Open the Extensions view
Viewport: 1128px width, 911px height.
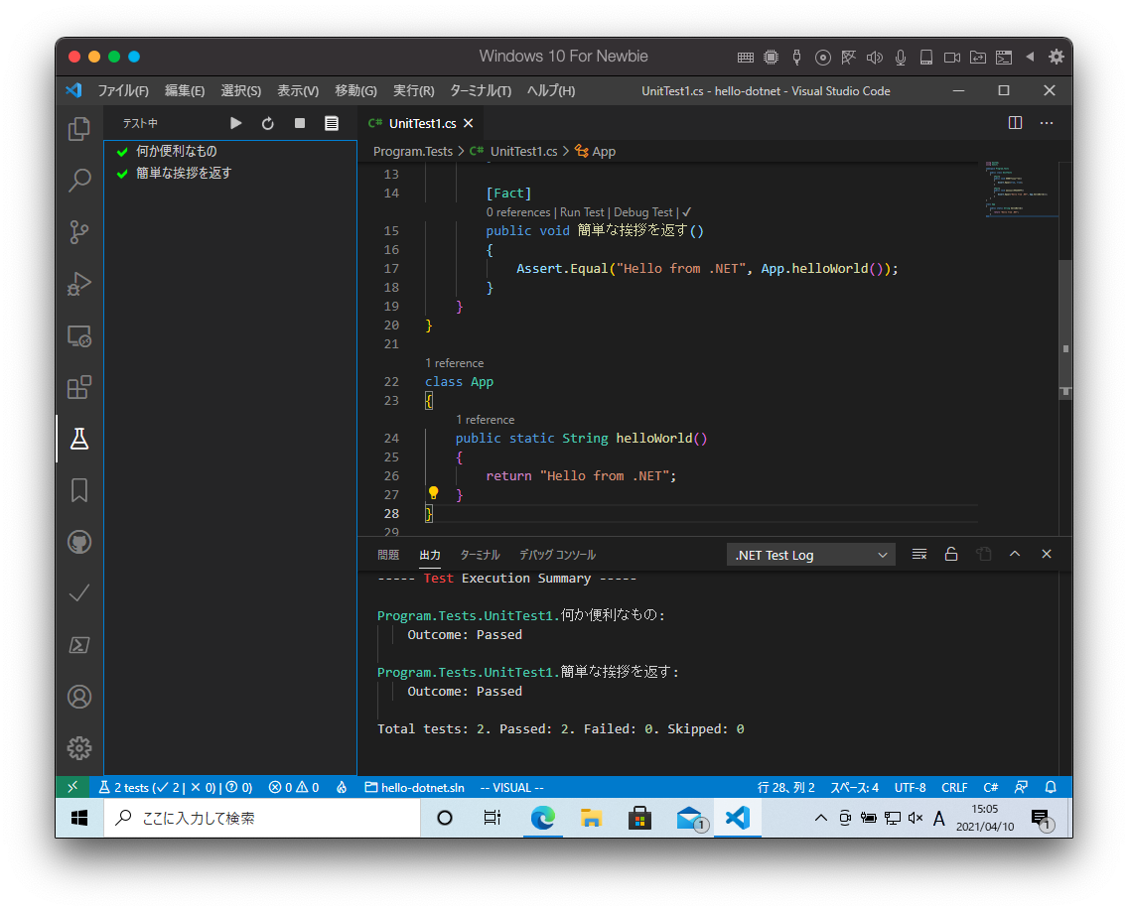click(79, 387)
